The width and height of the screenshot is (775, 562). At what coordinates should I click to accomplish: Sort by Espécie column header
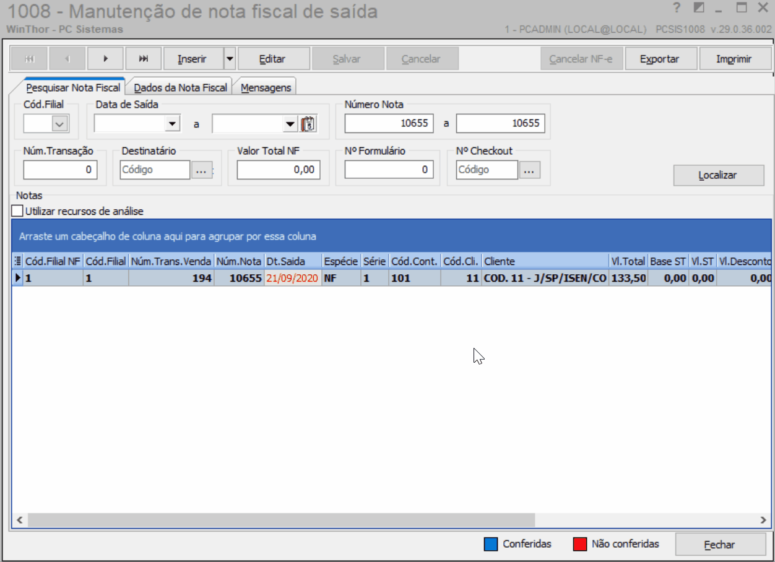[341, 261]
